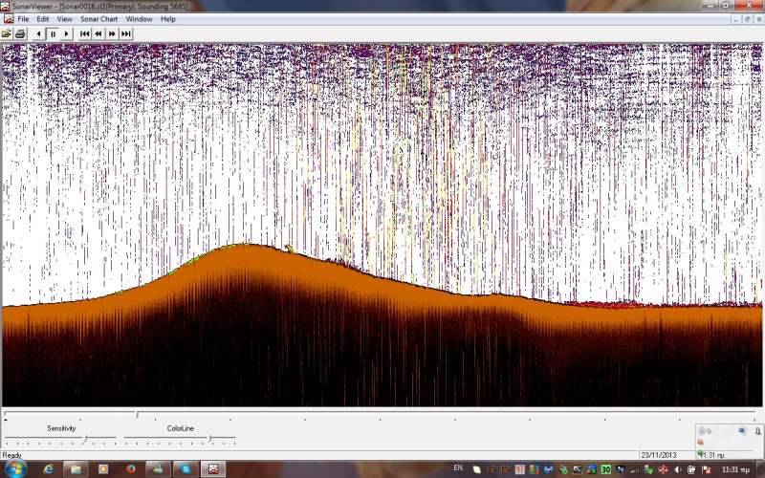The width and height of the screenshot is (765, 478).
Task: Click the ColorLine slider thumb
Action: point(210,439)
